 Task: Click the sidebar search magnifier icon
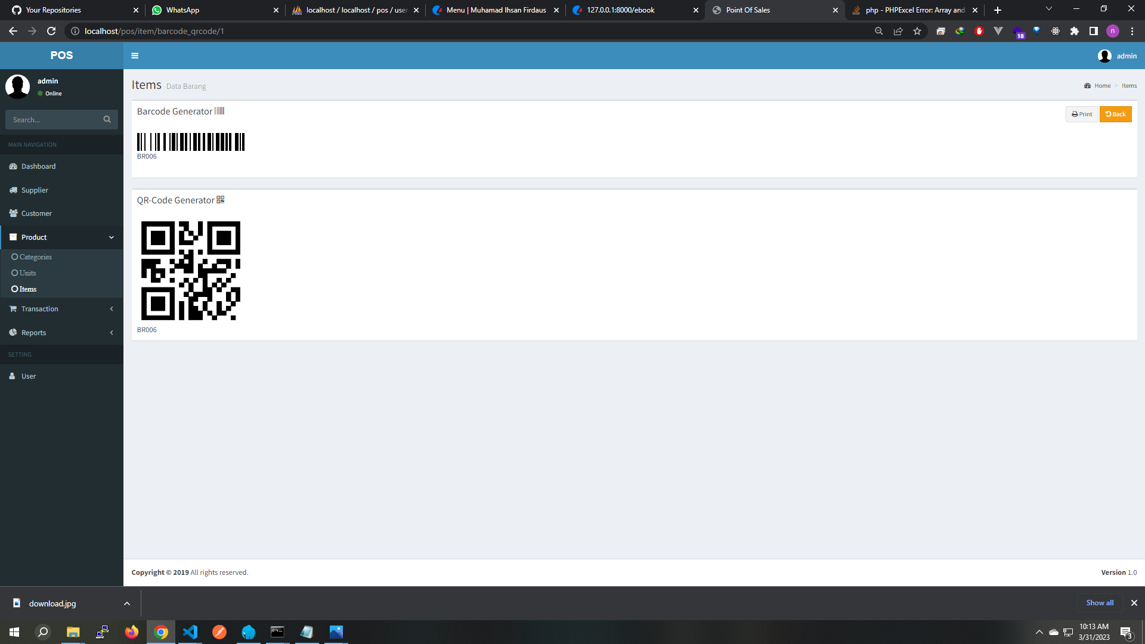tap(107, 119)
